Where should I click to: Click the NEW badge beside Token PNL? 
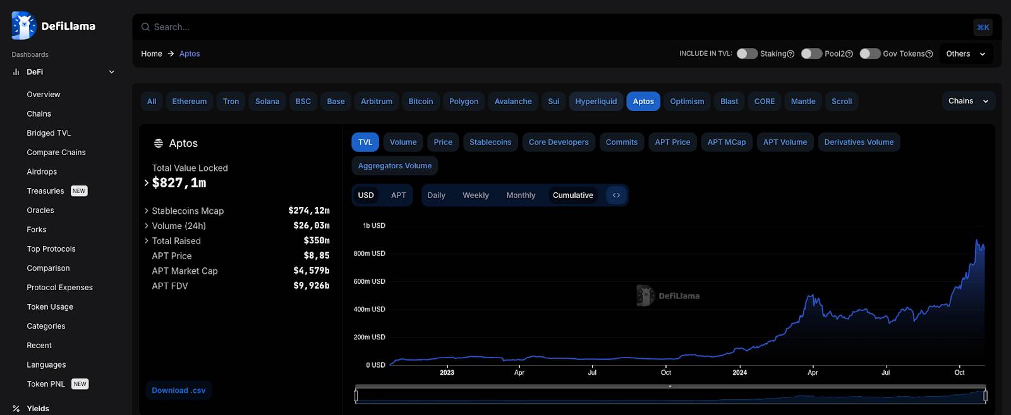click(80, 384)
